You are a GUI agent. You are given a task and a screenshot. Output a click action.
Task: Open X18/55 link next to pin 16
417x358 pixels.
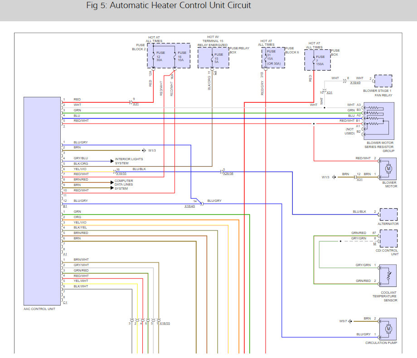coord(121,174)
